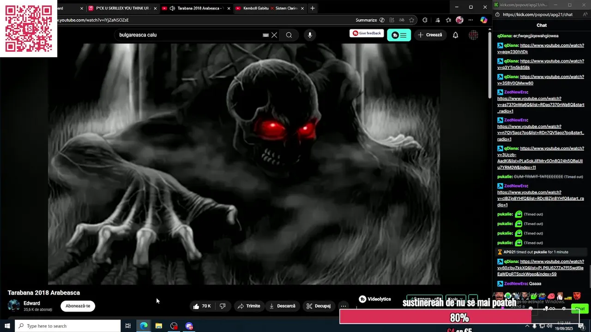The height and width of the screenshot is (332, 591).
Task: Click the 70 K likes count
Action: point(206,306)
